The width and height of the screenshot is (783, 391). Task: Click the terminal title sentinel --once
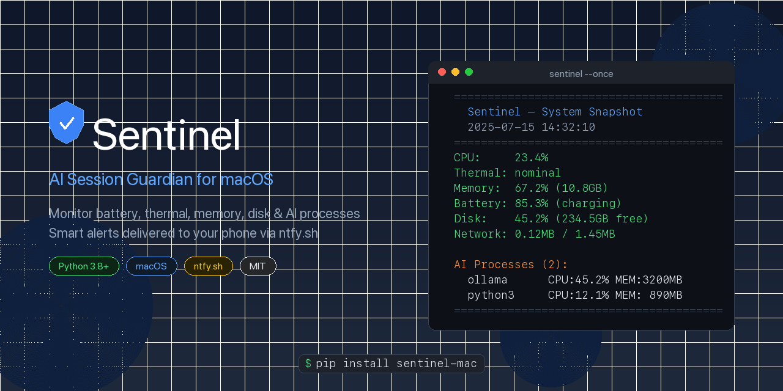point(581,74)
